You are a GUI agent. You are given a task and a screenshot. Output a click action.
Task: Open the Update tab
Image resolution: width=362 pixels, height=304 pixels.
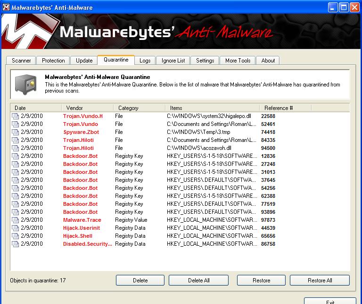click(84, 61)
